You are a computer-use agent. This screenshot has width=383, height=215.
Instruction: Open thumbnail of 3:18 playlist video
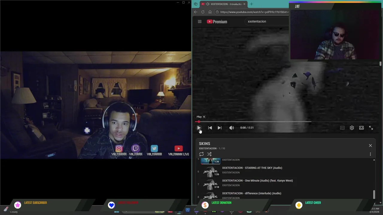pos(210,184)
